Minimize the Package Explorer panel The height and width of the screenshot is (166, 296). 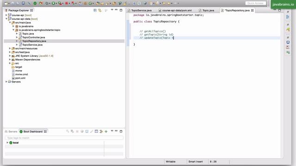tap(116, 10)
